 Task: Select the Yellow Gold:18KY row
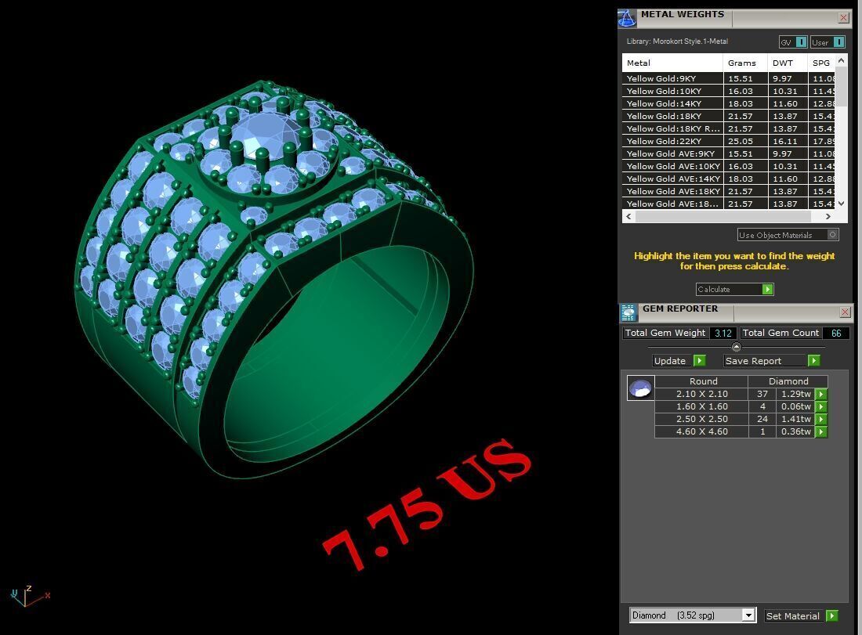pyautogui.click(x=729, y=116)
